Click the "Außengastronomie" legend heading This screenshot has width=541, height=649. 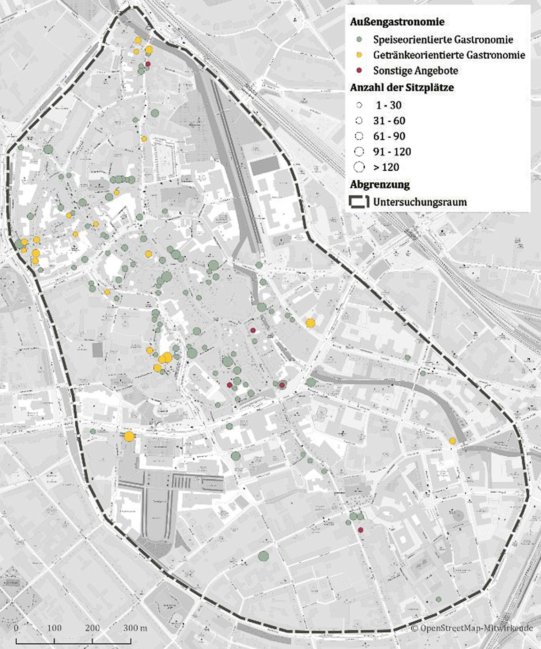[397, 22]
